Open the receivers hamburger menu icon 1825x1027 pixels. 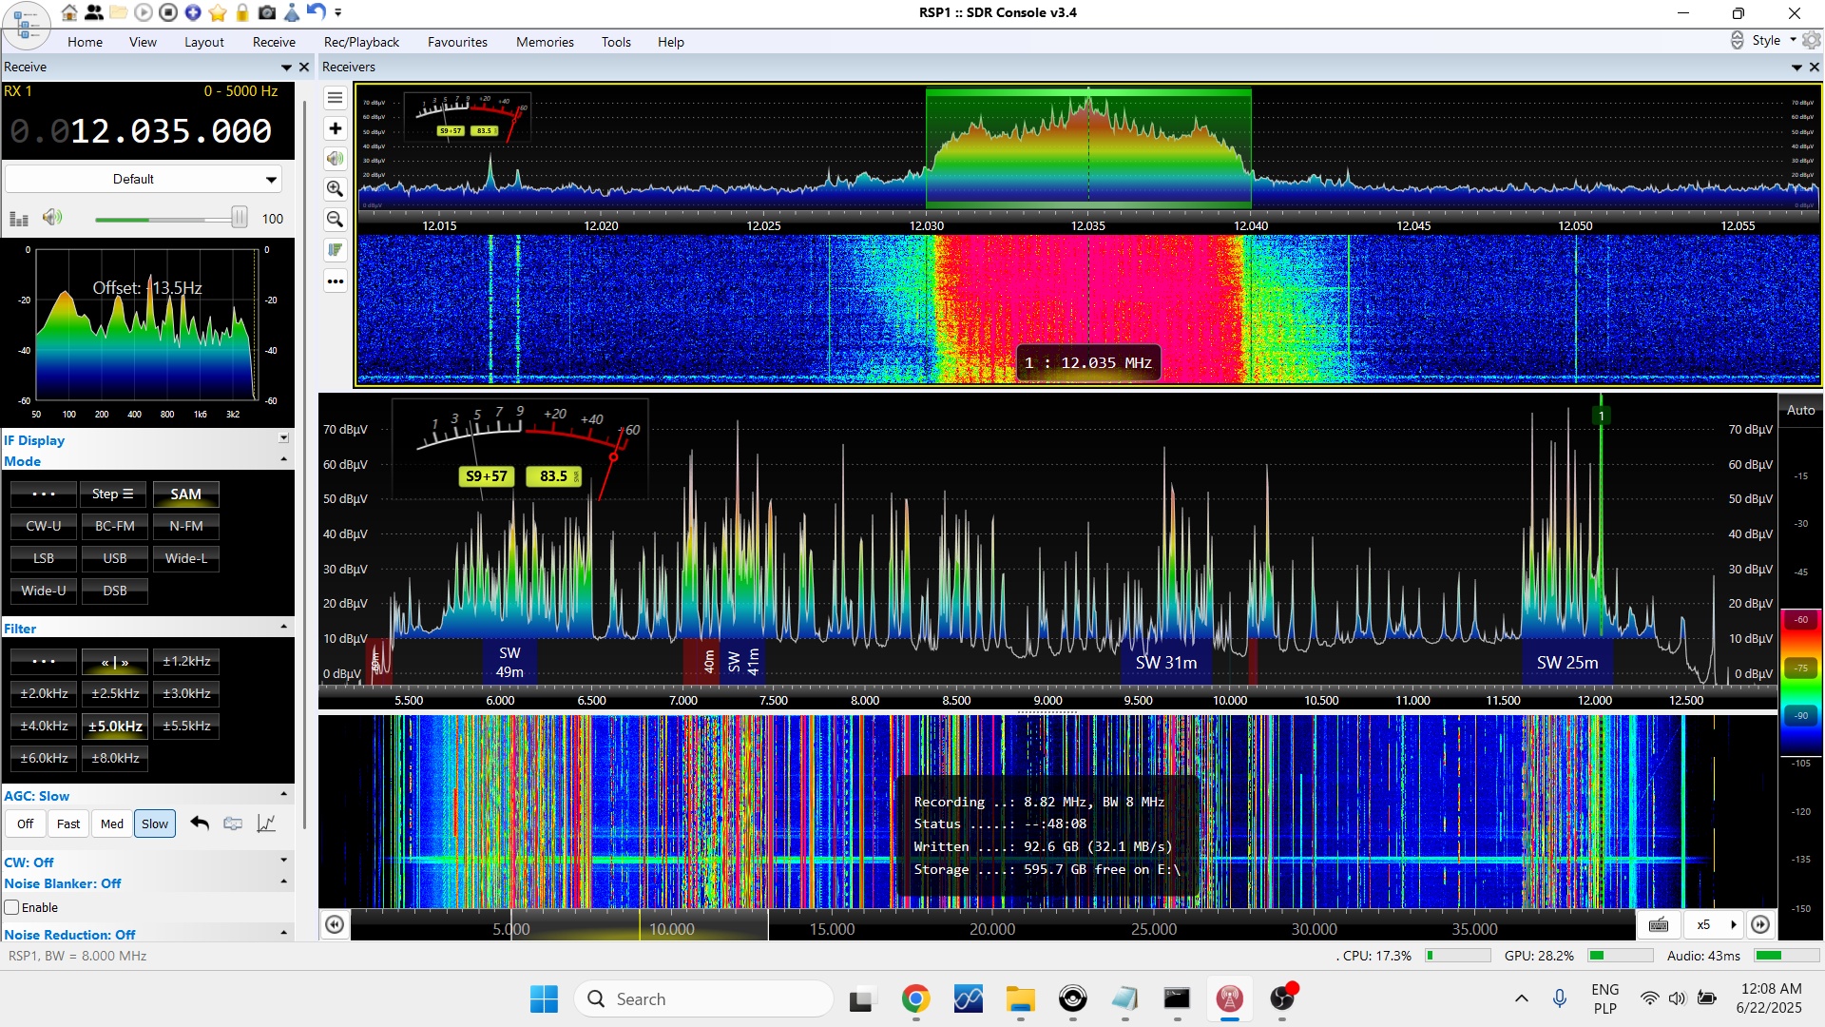(x=335, y=98)
